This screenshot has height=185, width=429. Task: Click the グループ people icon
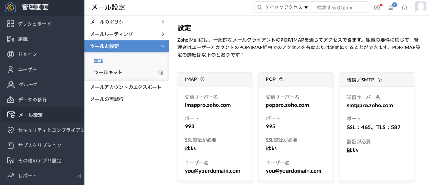tap(11, 85)
